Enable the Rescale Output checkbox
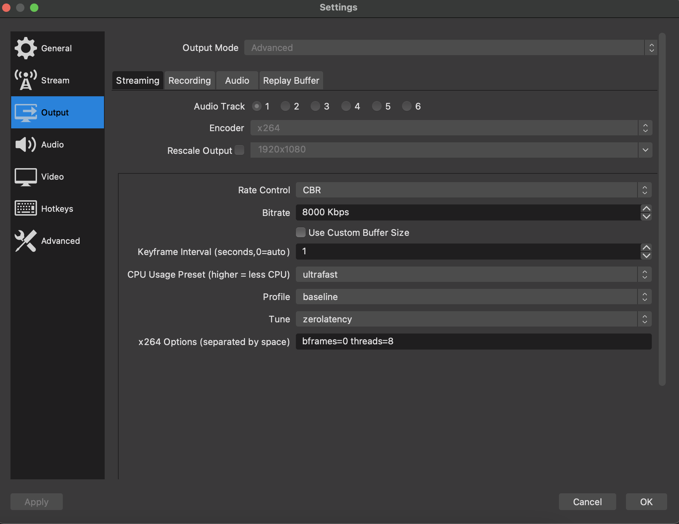This screenshot has height=524, width=679. click(240, 150)
